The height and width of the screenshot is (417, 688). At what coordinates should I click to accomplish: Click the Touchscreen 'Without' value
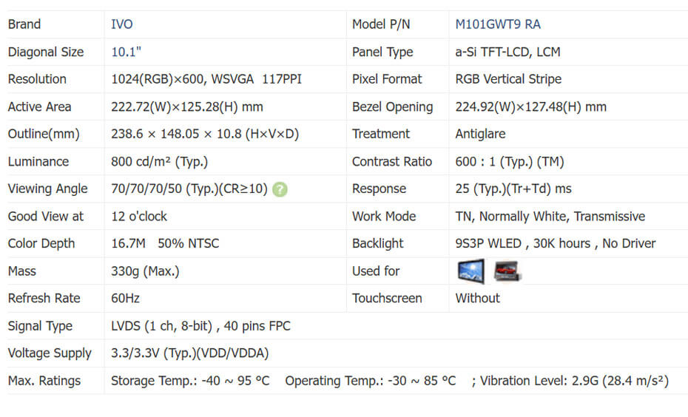click(477, 298)
